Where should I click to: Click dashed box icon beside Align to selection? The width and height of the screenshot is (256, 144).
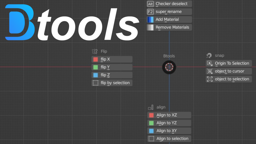151,139
